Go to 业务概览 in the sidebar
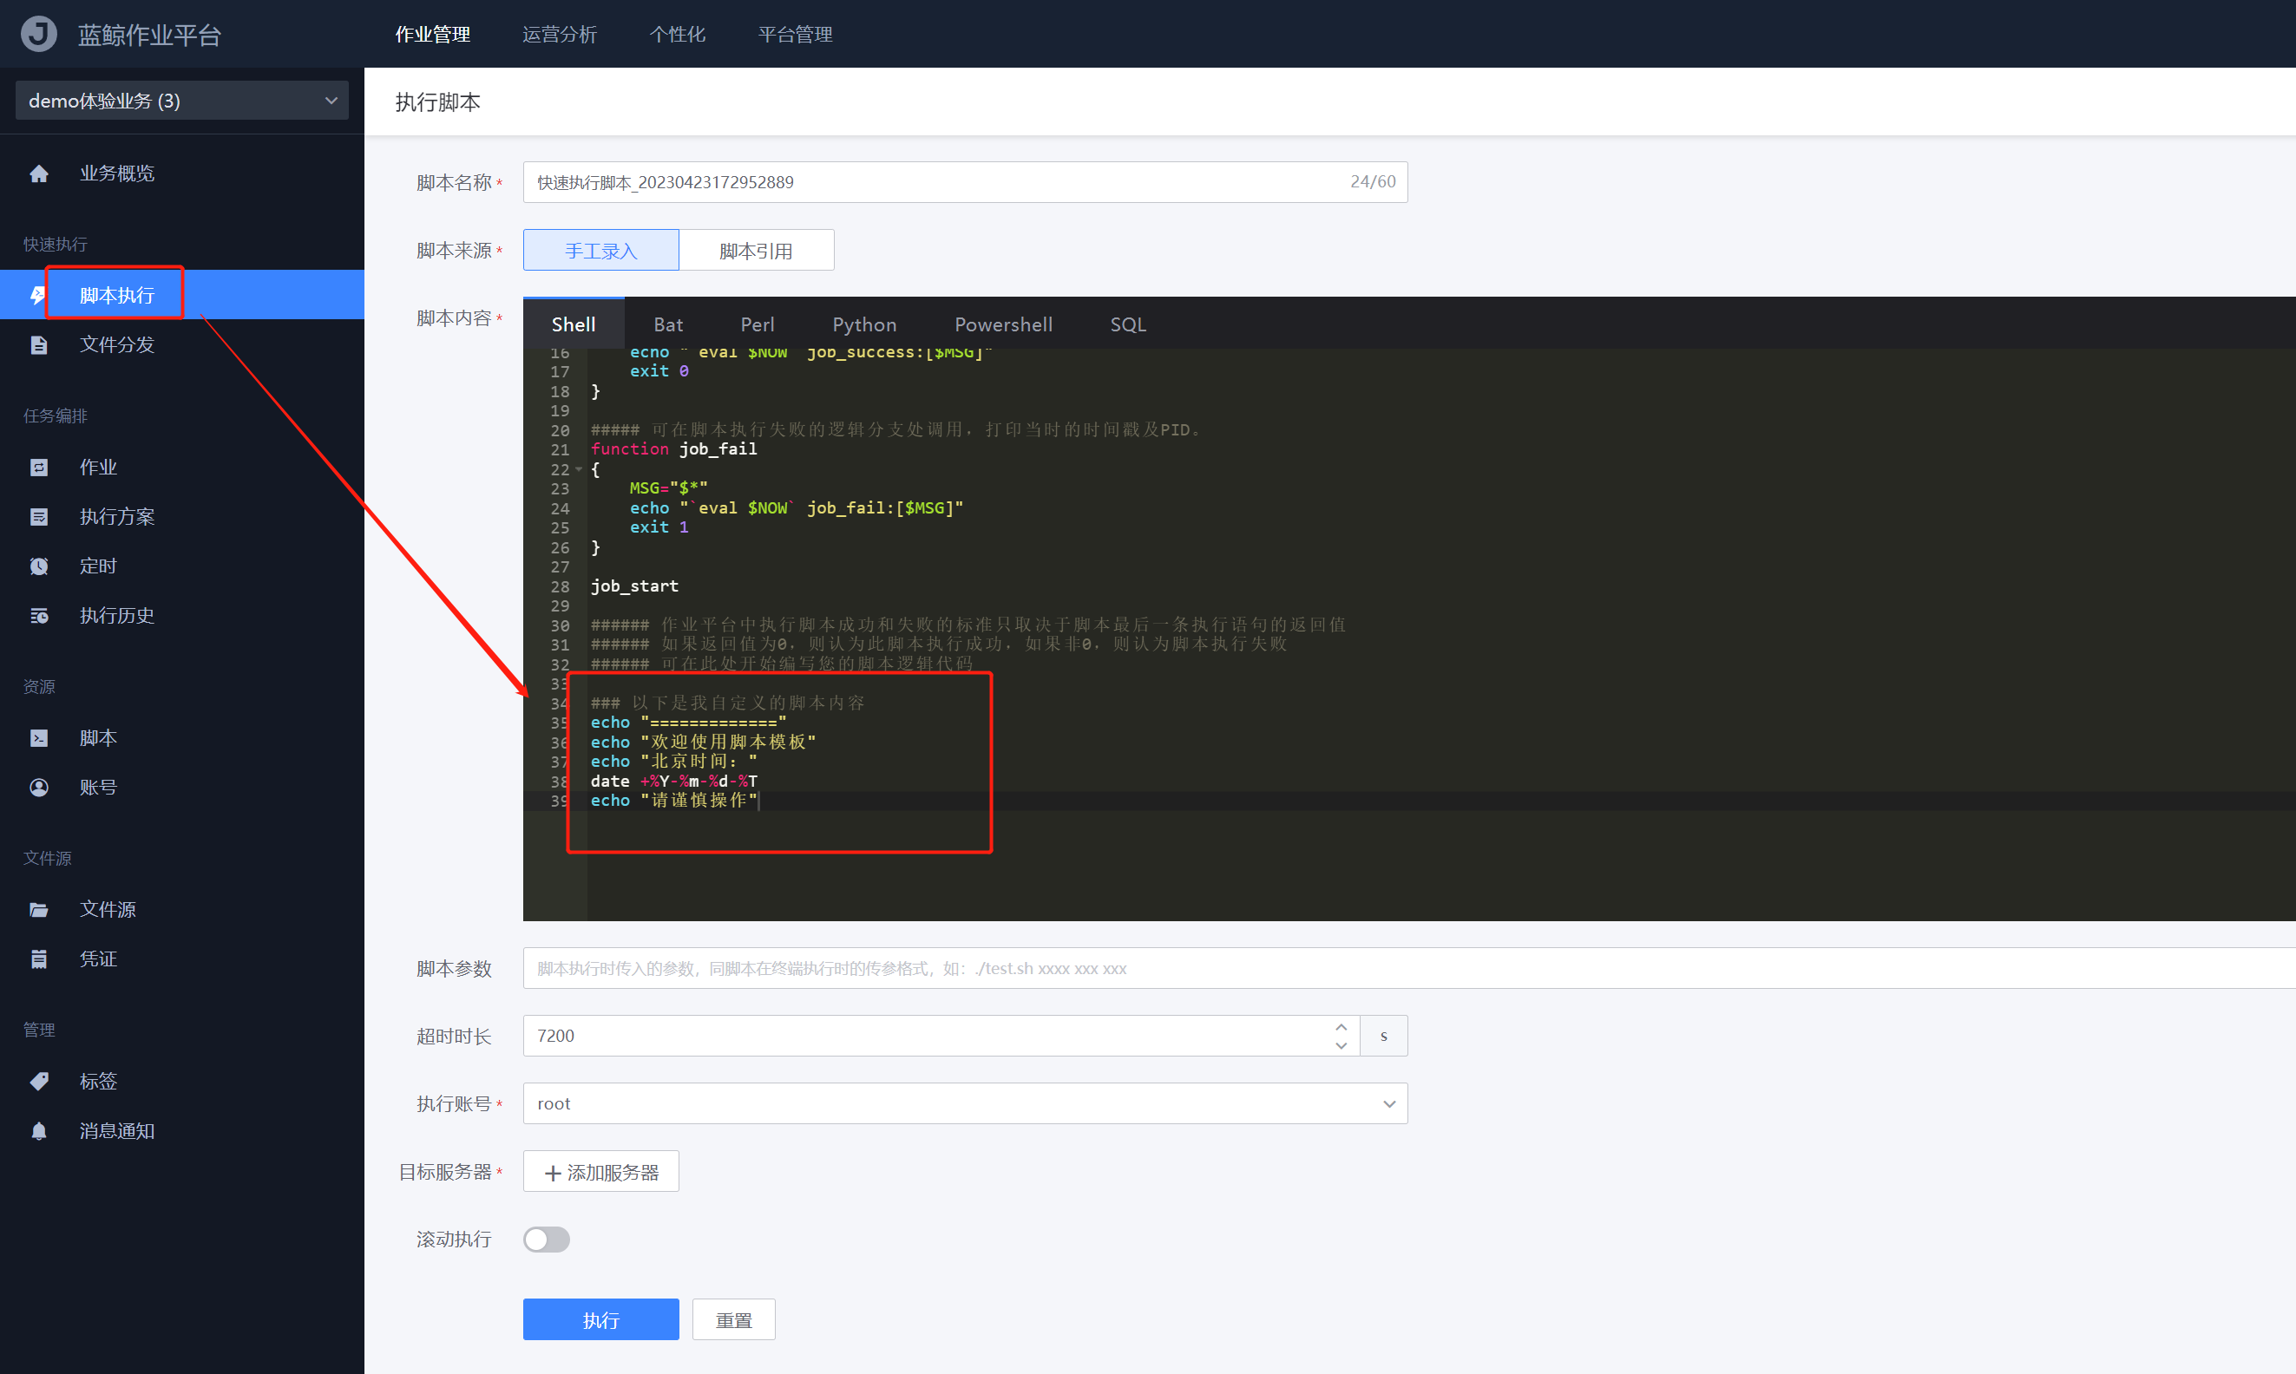Viewport: 2296px width, 1374px height. click(116, 174)
